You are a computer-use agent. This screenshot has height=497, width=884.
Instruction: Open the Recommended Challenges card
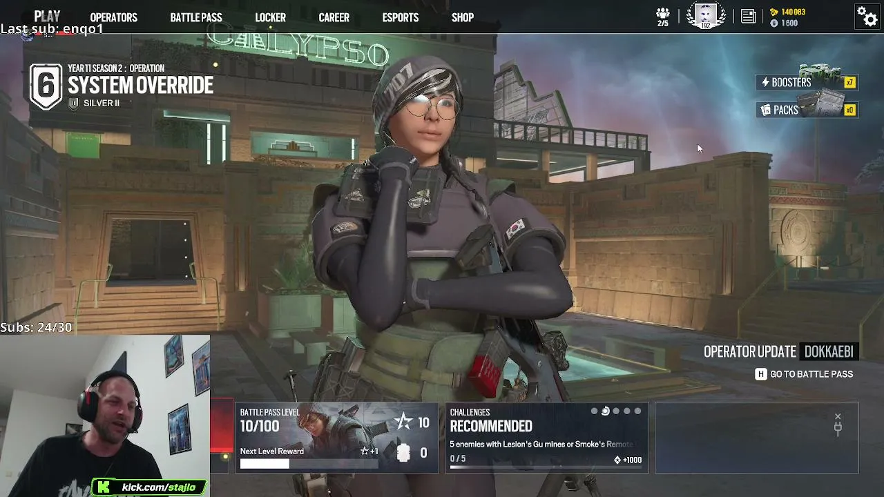coord(547,438)
